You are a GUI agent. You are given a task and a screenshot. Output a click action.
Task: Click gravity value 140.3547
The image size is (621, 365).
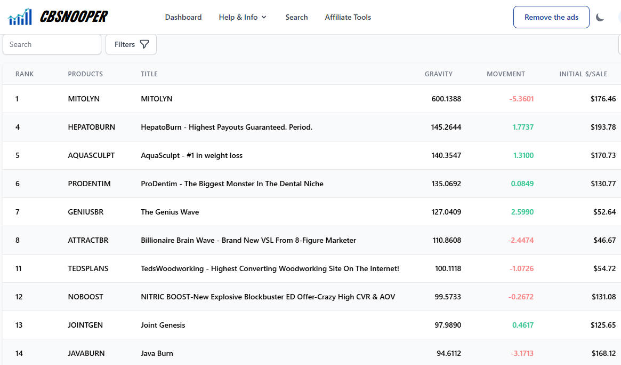tap(446, 155)
